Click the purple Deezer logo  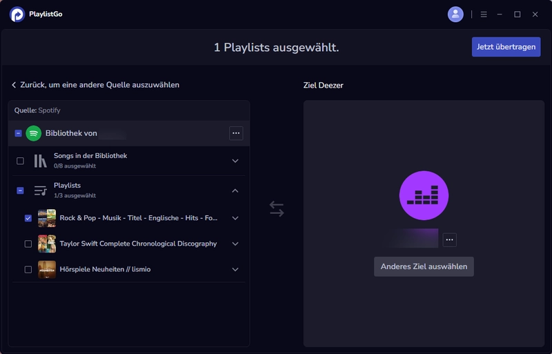click(x=424, y=195)
